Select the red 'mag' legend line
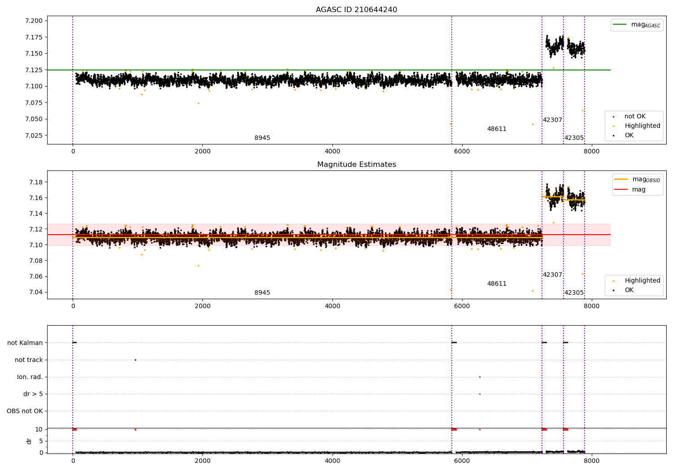Image resolution: width=673 pixels, height=471 pixels. click(621, 190)
